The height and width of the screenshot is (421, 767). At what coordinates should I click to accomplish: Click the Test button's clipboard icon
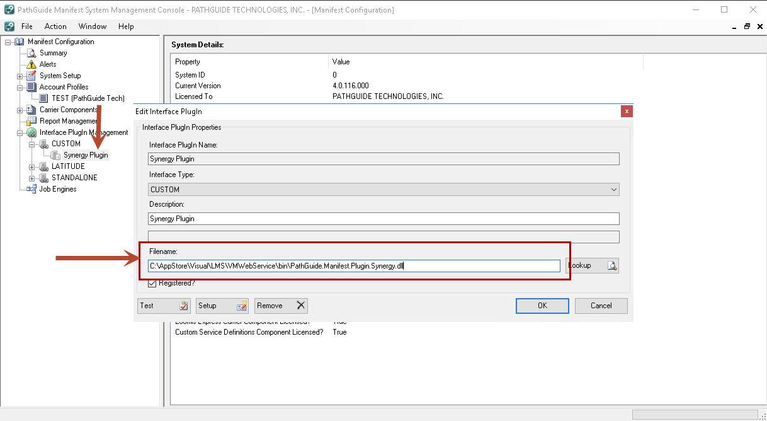point(184,306)
